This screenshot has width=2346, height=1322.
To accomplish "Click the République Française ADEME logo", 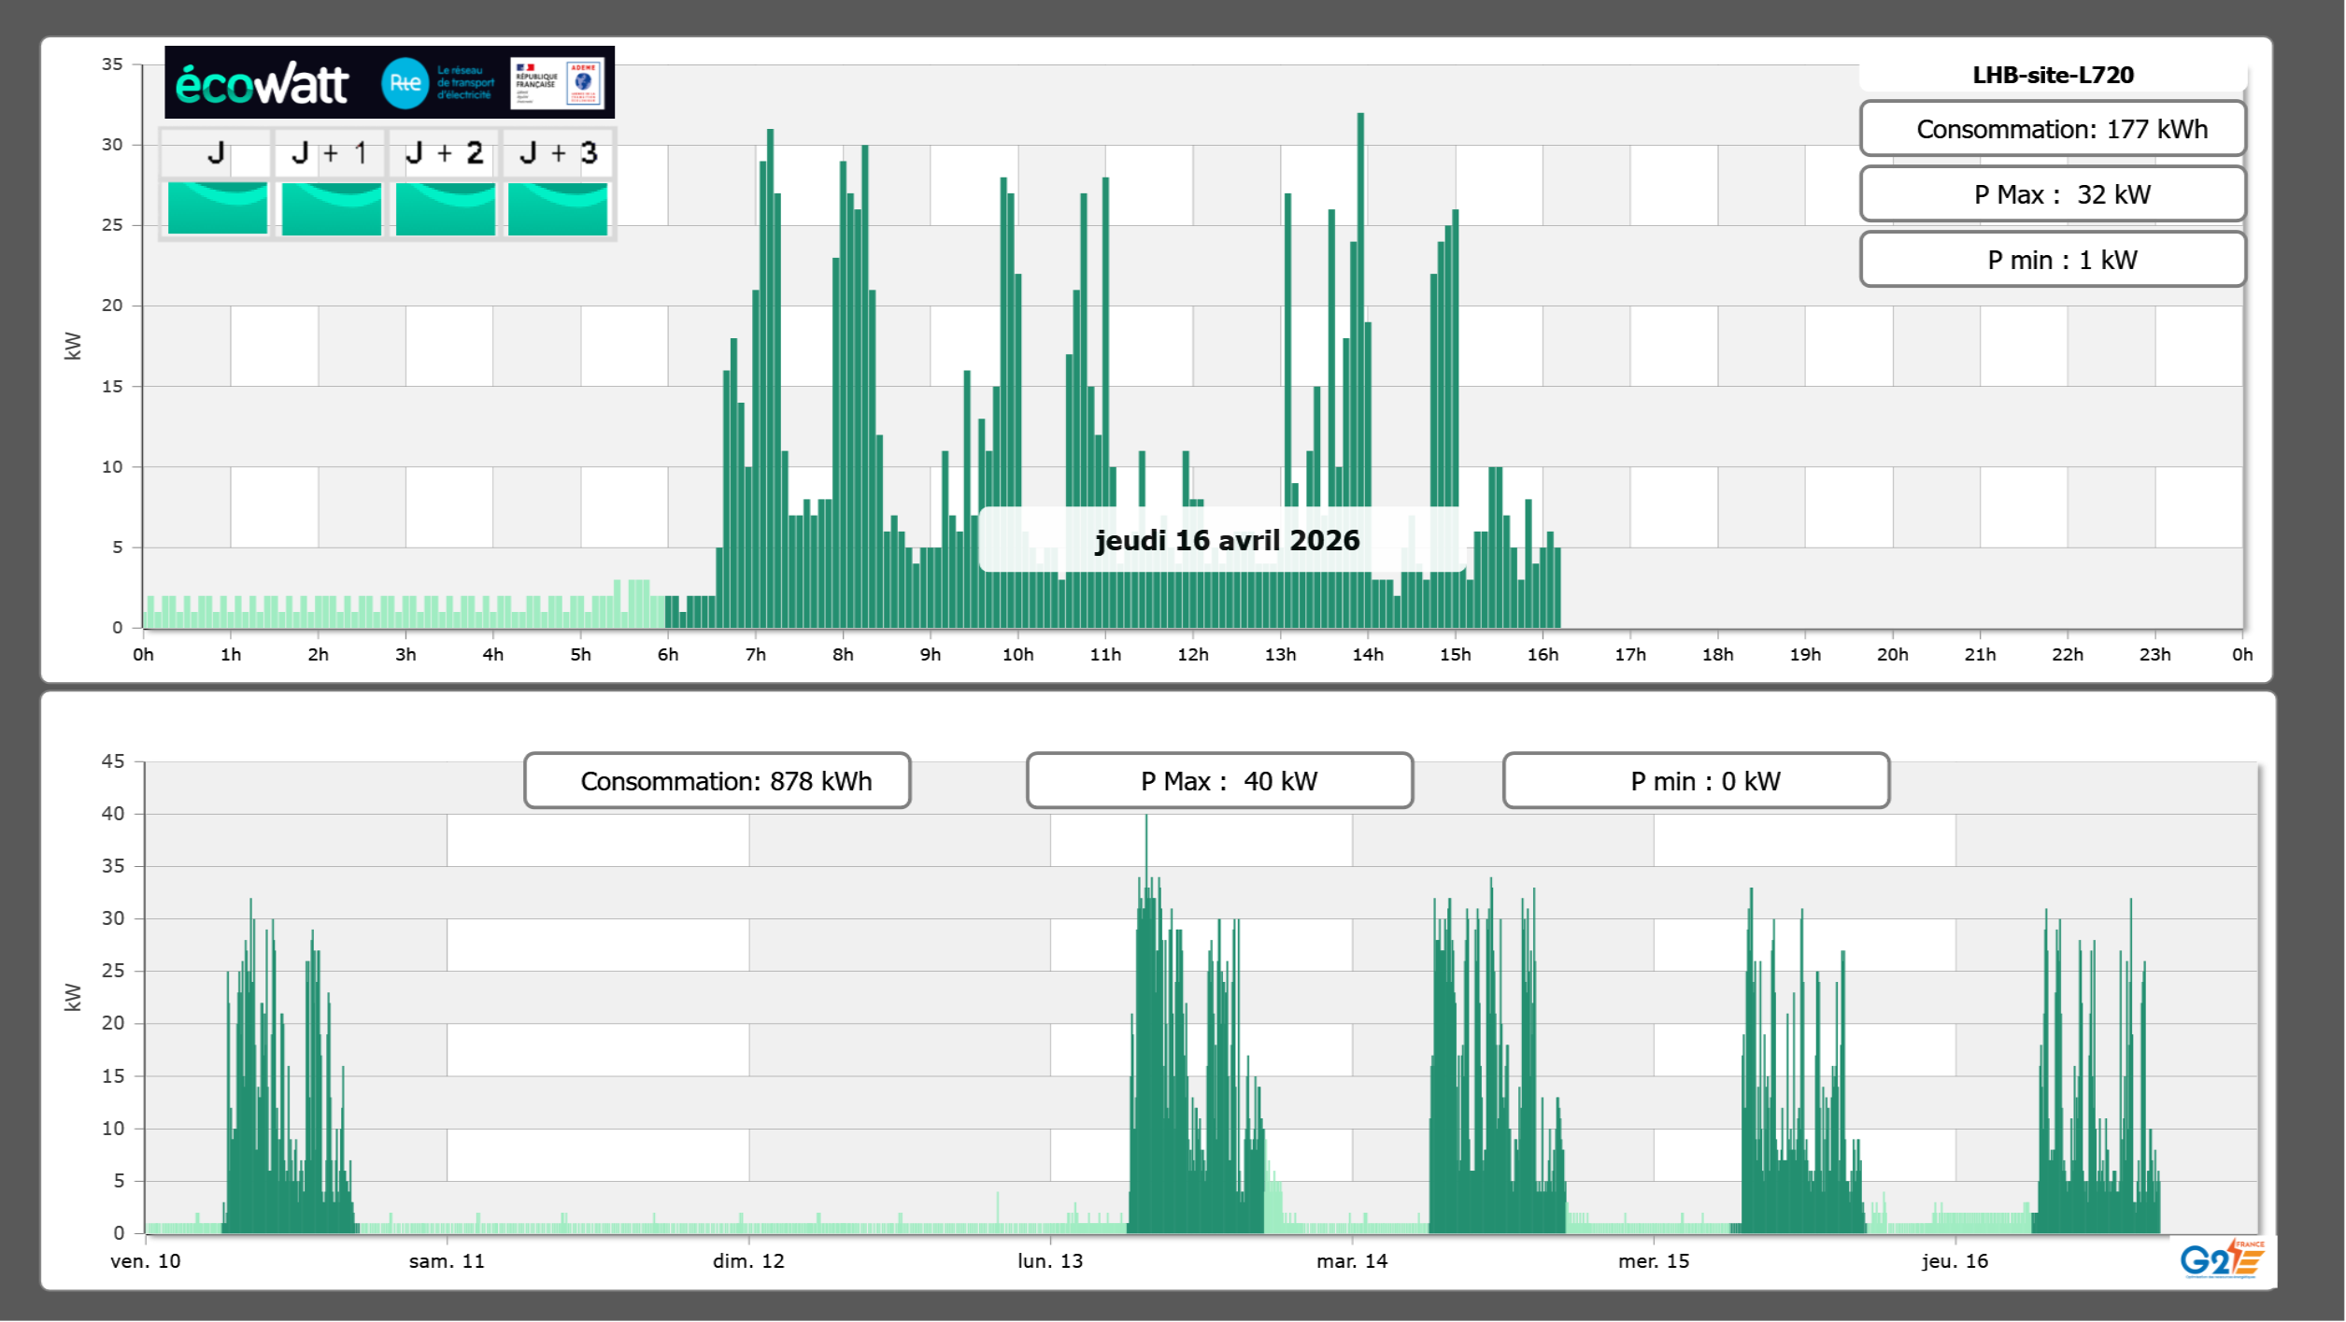I will (558, 83).
